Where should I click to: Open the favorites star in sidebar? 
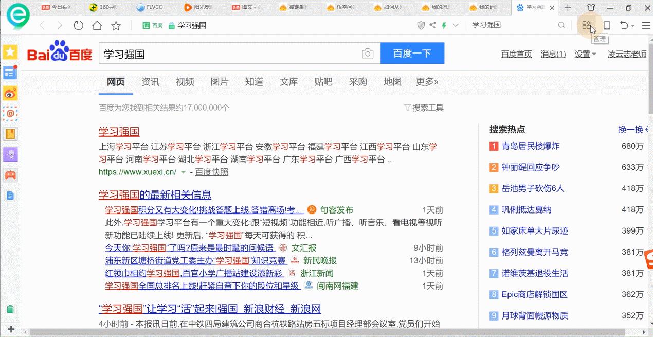coord(10,51)
